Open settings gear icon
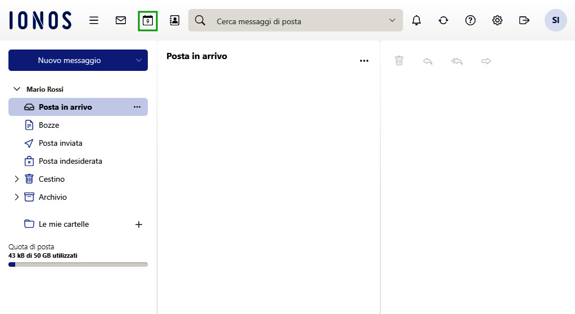Image resolution: width=575 pixels, height=314 pixels. 497,20
